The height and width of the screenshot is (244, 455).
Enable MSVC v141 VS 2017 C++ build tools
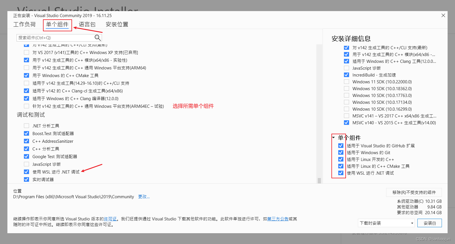[x=347, y=116]
